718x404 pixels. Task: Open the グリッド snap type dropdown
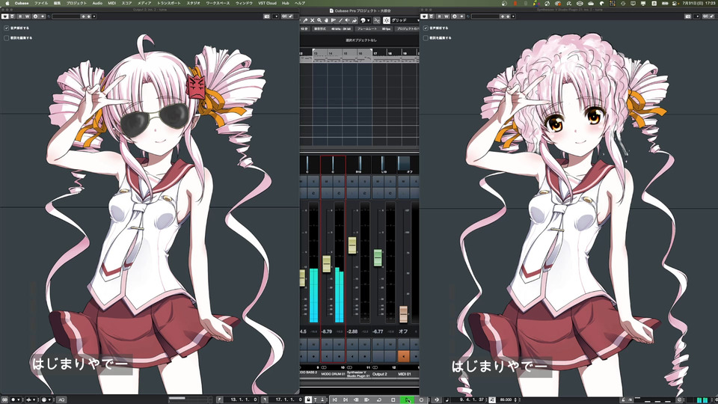[405, 20]
